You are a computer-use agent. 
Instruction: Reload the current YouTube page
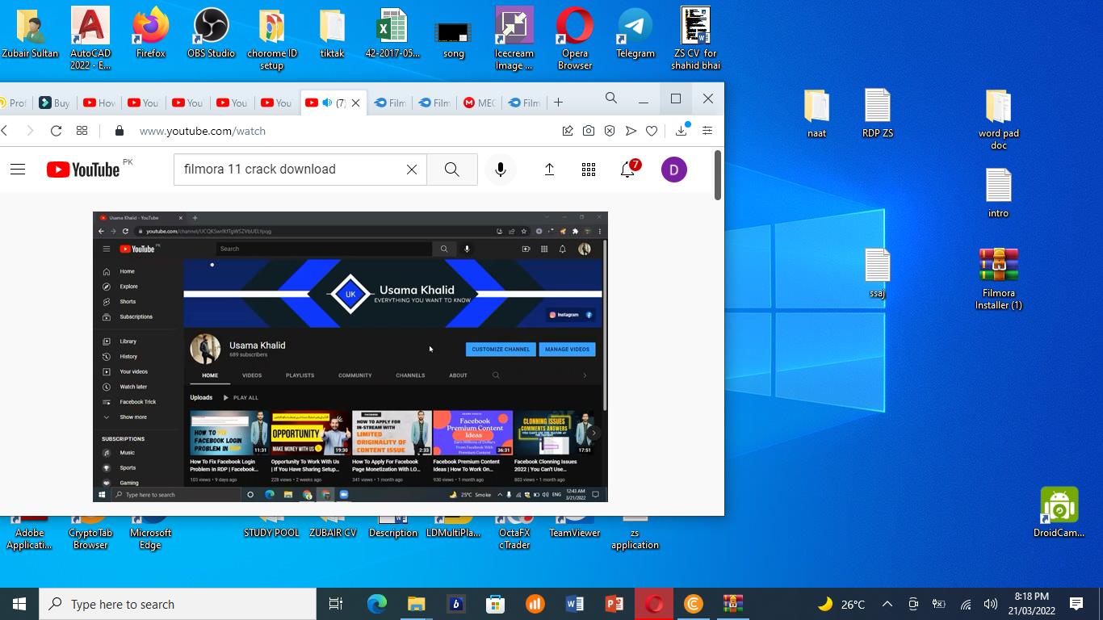(x=56, y=131)
